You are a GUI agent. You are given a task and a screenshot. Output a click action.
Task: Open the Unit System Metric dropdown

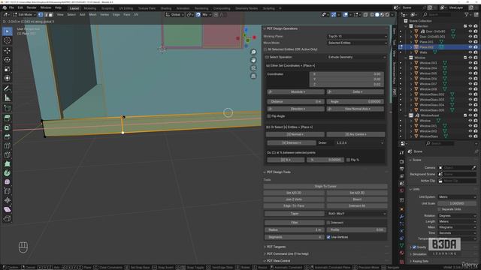[456, 196]
